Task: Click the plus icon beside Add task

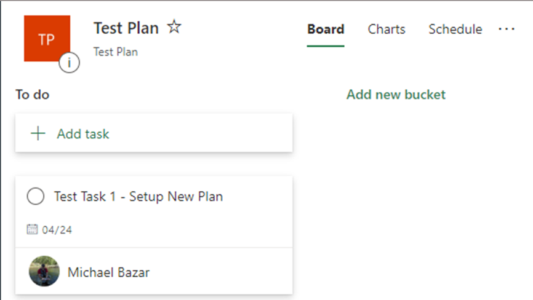Action: (38, 134)
